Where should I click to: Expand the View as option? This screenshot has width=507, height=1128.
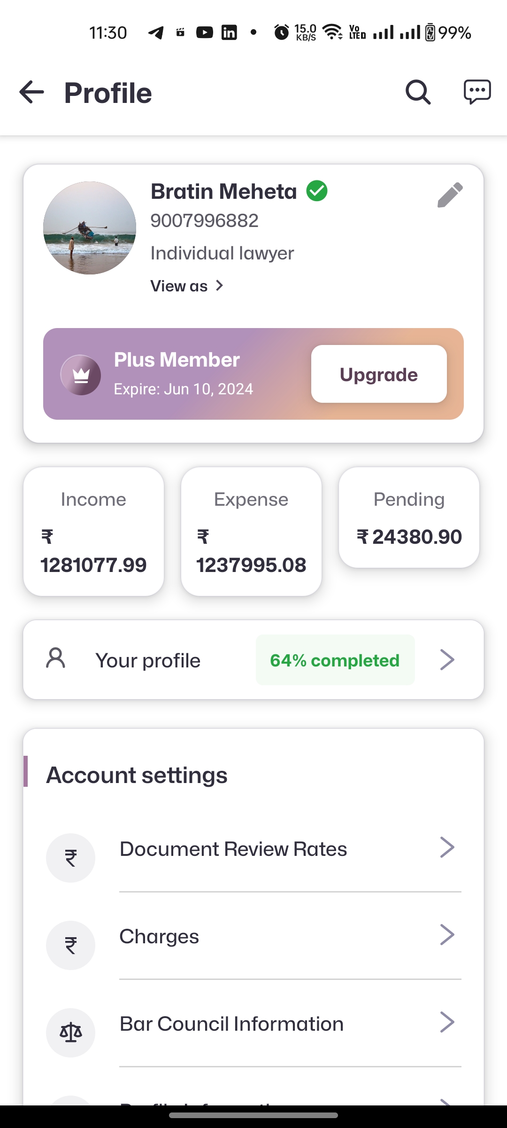pyautogui.click(x=187, y=286)
